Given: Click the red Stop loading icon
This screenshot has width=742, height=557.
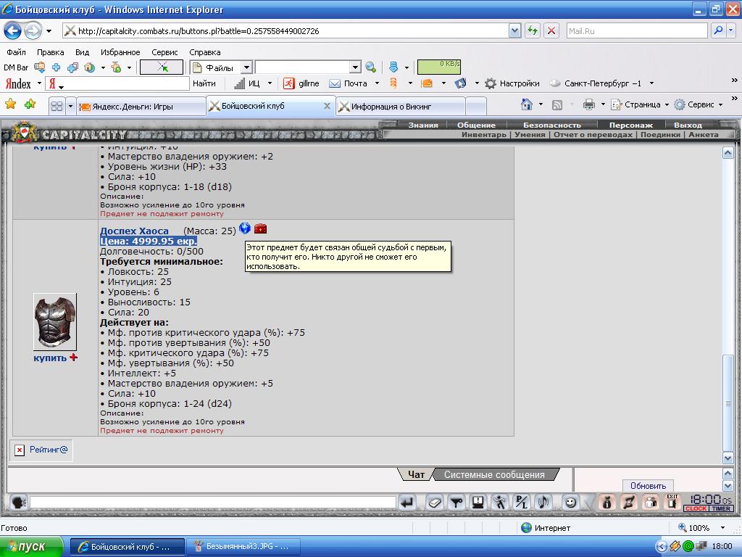Looking at the screenshot, I should coord(551,31).
